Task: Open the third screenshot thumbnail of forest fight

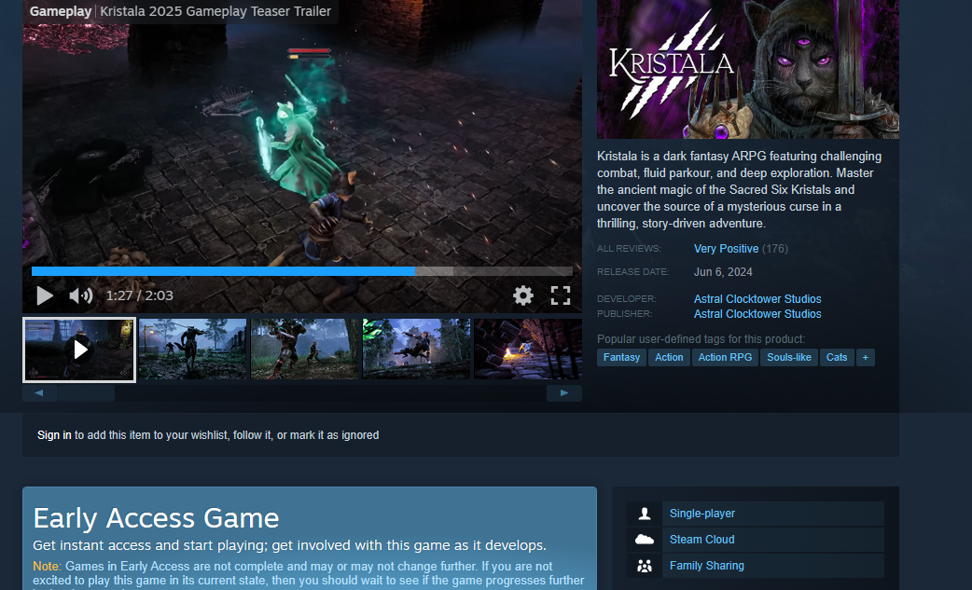Action: coord(304,350)
